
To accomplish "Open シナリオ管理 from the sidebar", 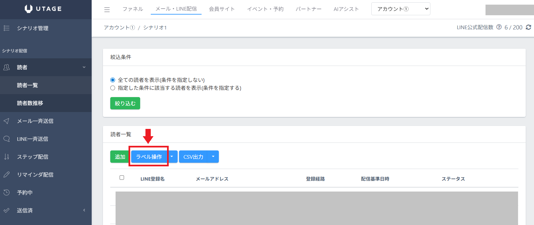I will click(x=33, y=28).
